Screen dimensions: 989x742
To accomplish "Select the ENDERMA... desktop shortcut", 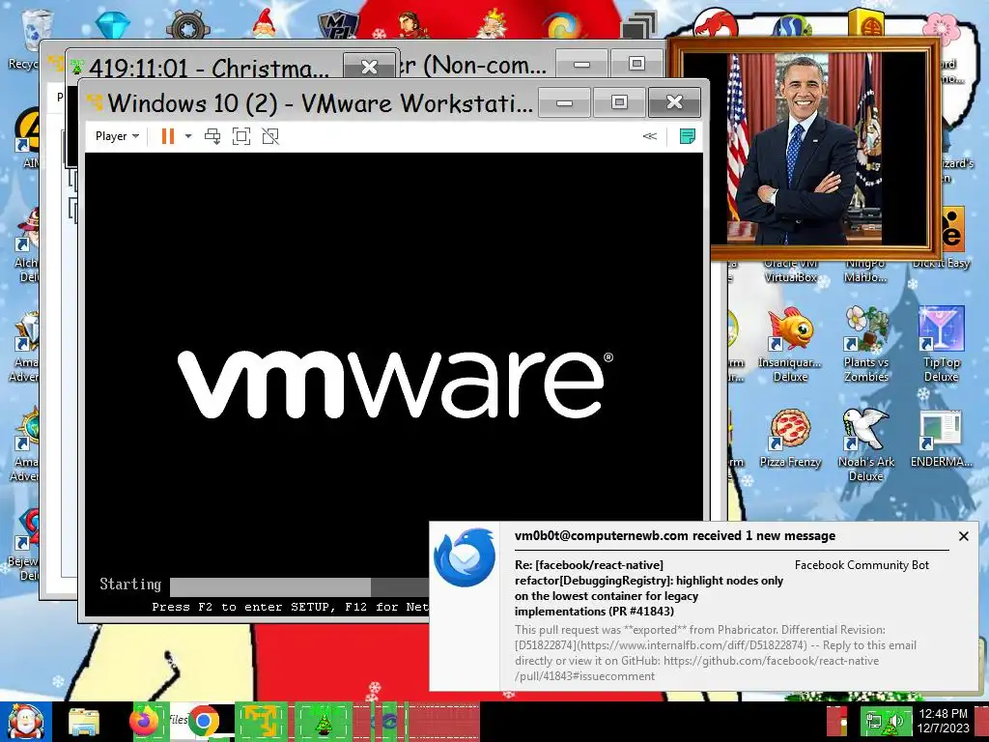I will pyautogui.click(x=941, y=439).
